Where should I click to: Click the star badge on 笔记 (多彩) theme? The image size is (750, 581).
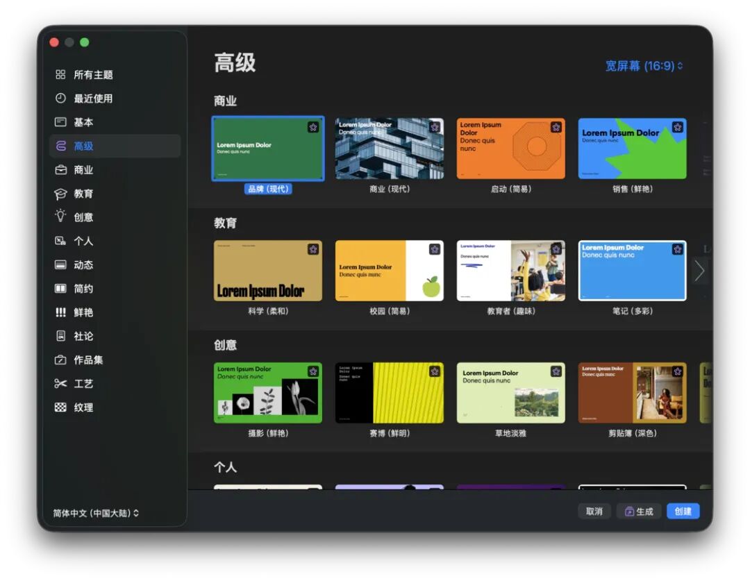[677, 249]
